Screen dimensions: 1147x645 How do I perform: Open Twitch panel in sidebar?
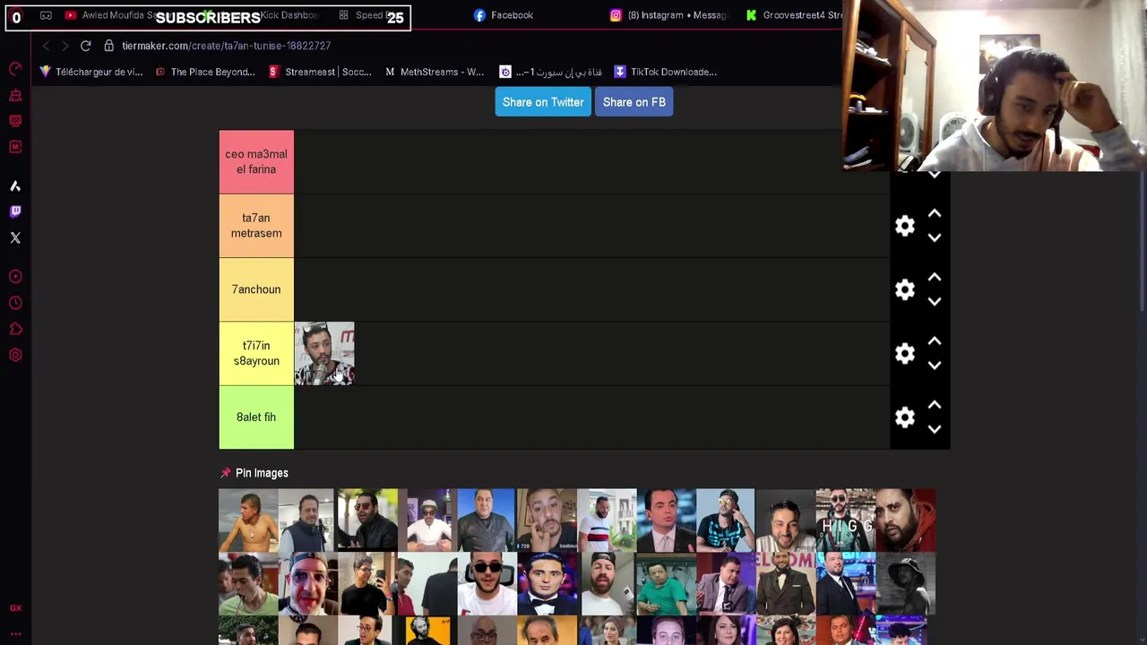tap(15, 211)
